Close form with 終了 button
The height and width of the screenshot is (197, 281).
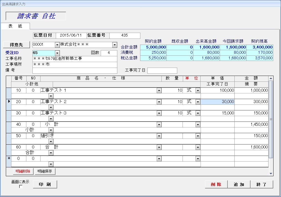click(262, 185)
